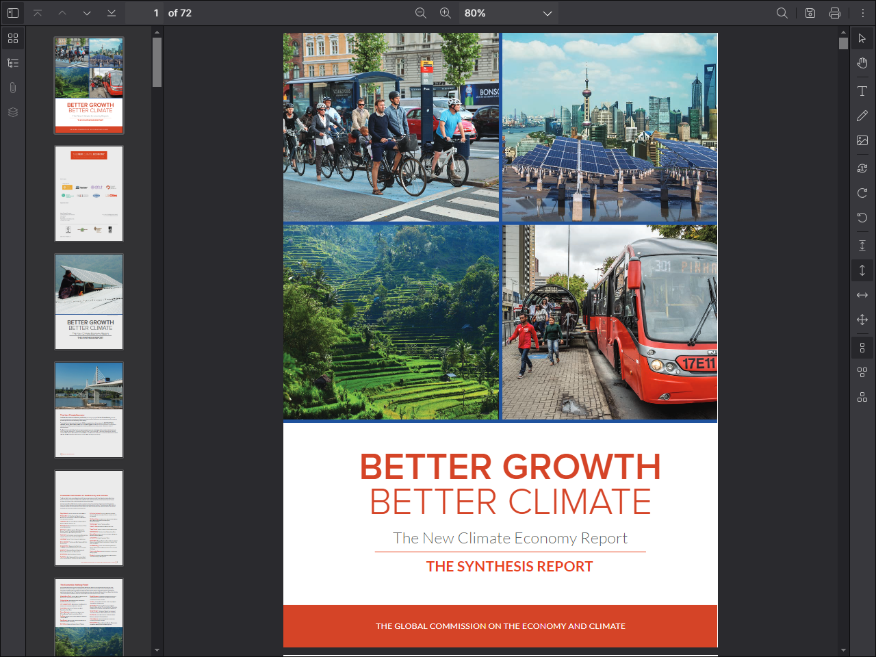Click the document scrollbar handle
The width and height of the screenshot is (876, 657).
[843, 43]
